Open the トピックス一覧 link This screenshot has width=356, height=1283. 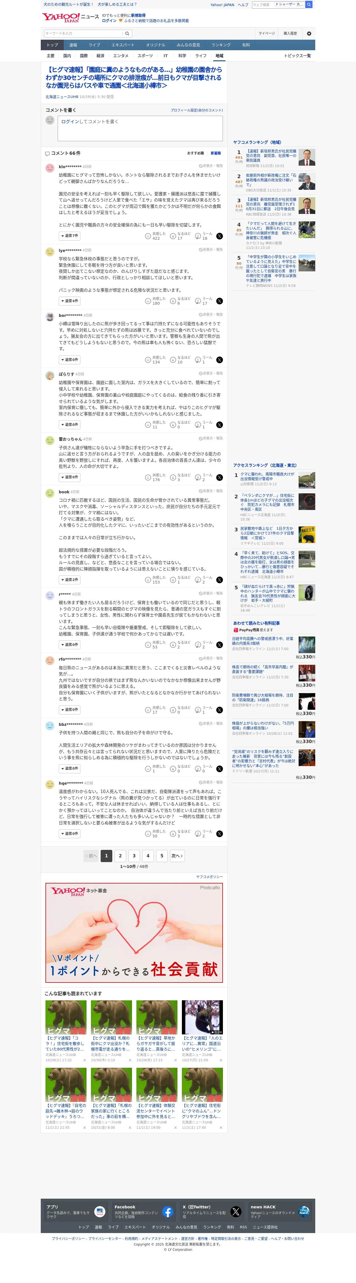pos(297,56)
